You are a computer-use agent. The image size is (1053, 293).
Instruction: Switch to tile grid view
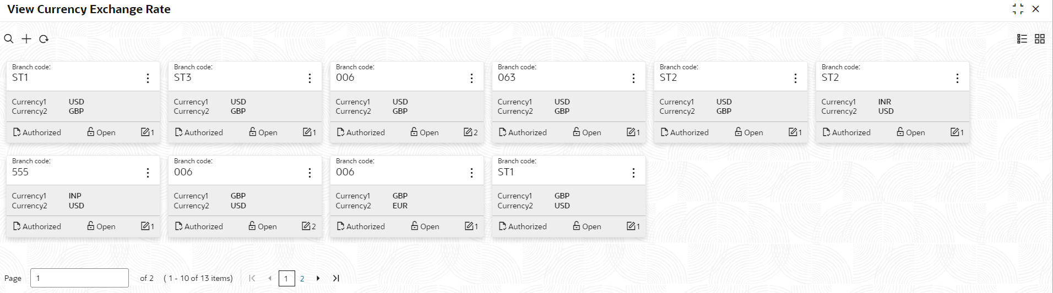click(1040, 39)
